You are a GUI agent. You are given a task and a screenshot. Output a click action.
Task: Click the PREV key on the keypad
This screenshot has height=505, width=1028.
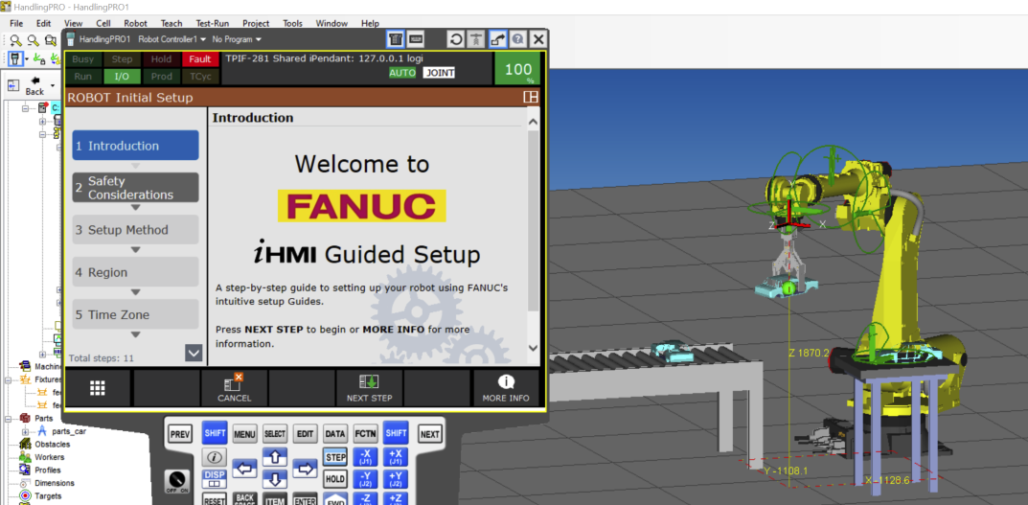pyautogui.click(x=180, y=433)
